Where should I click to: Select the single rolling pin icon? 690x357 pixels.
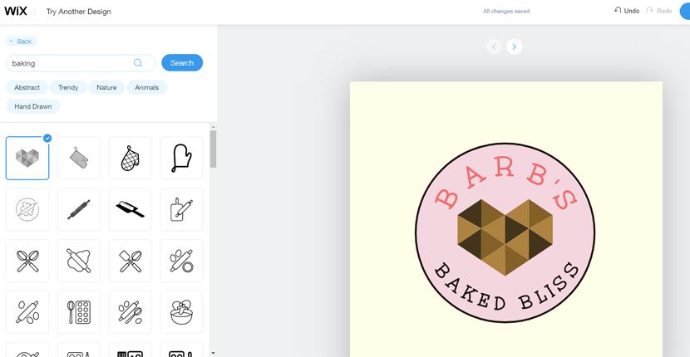[x=79, y=209]
